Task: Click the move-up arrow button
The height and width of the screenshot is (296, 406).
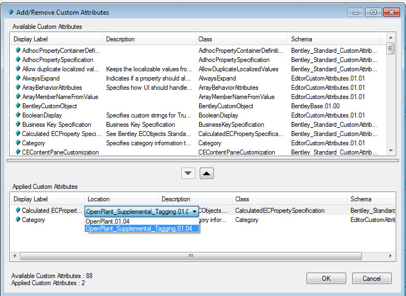Action: (207, 173)
